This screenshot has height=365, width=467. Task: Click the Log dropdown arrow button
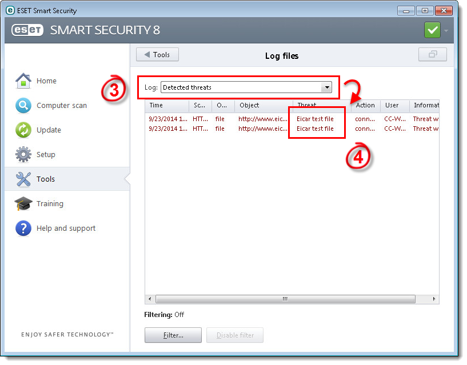pos(327,87)
